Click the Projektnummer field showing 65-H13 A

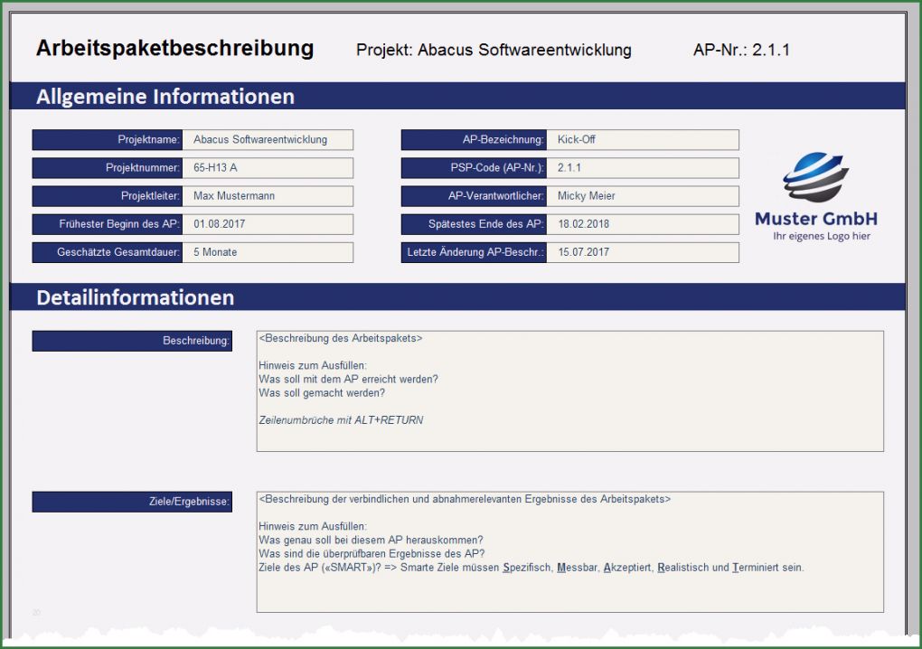[x=268, y=168]
